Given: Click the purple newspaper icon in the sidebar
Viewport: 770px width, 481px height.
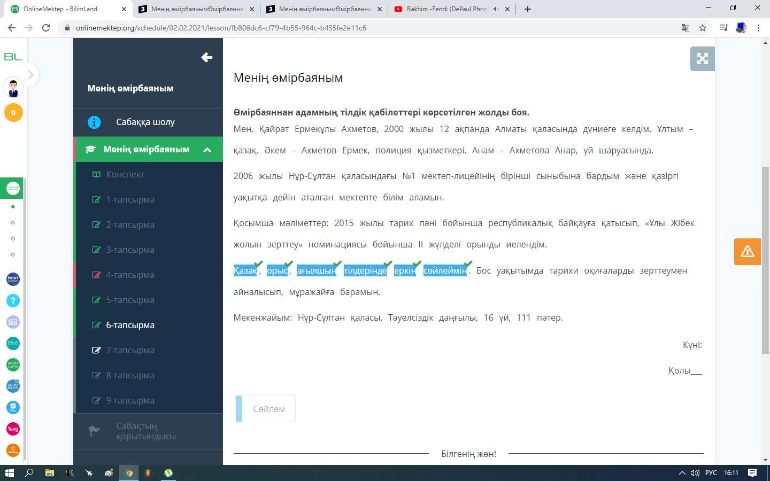Looking at the screenshot, I should [13, 322].
